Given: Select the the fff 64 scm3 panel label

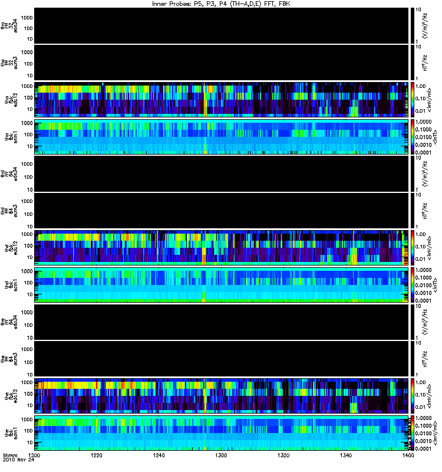Looking at the screenshot, I should tap(9, 359).
